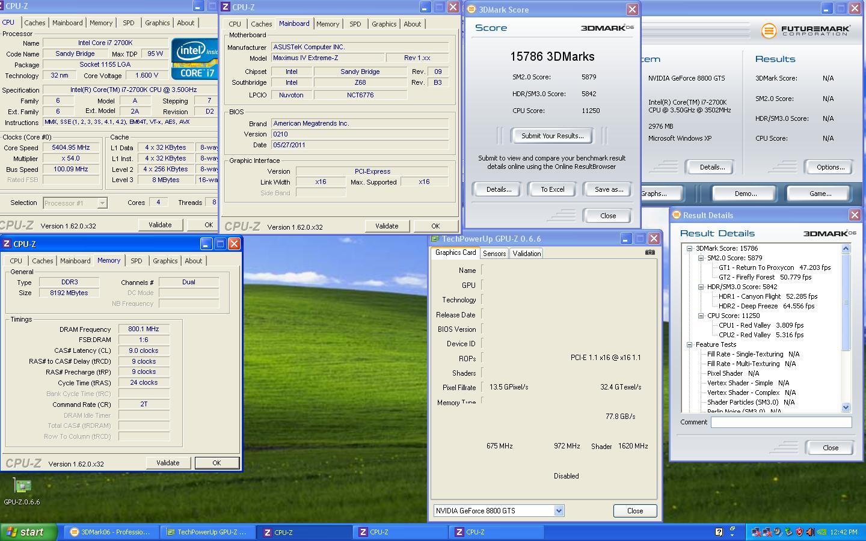866x541 pixels.
Task: Click Close button in GPU-Z window
Action: point(635,510)
